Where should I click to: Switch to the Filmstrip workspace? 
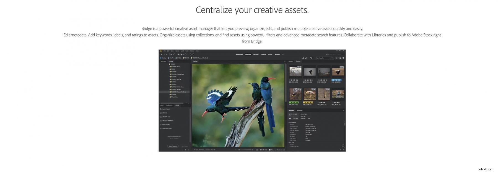pos(263,54)
